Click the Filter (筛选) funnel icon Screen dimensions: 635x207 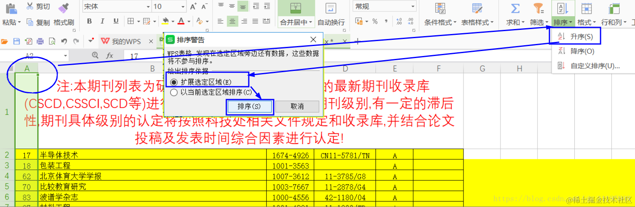click(539, 8)
